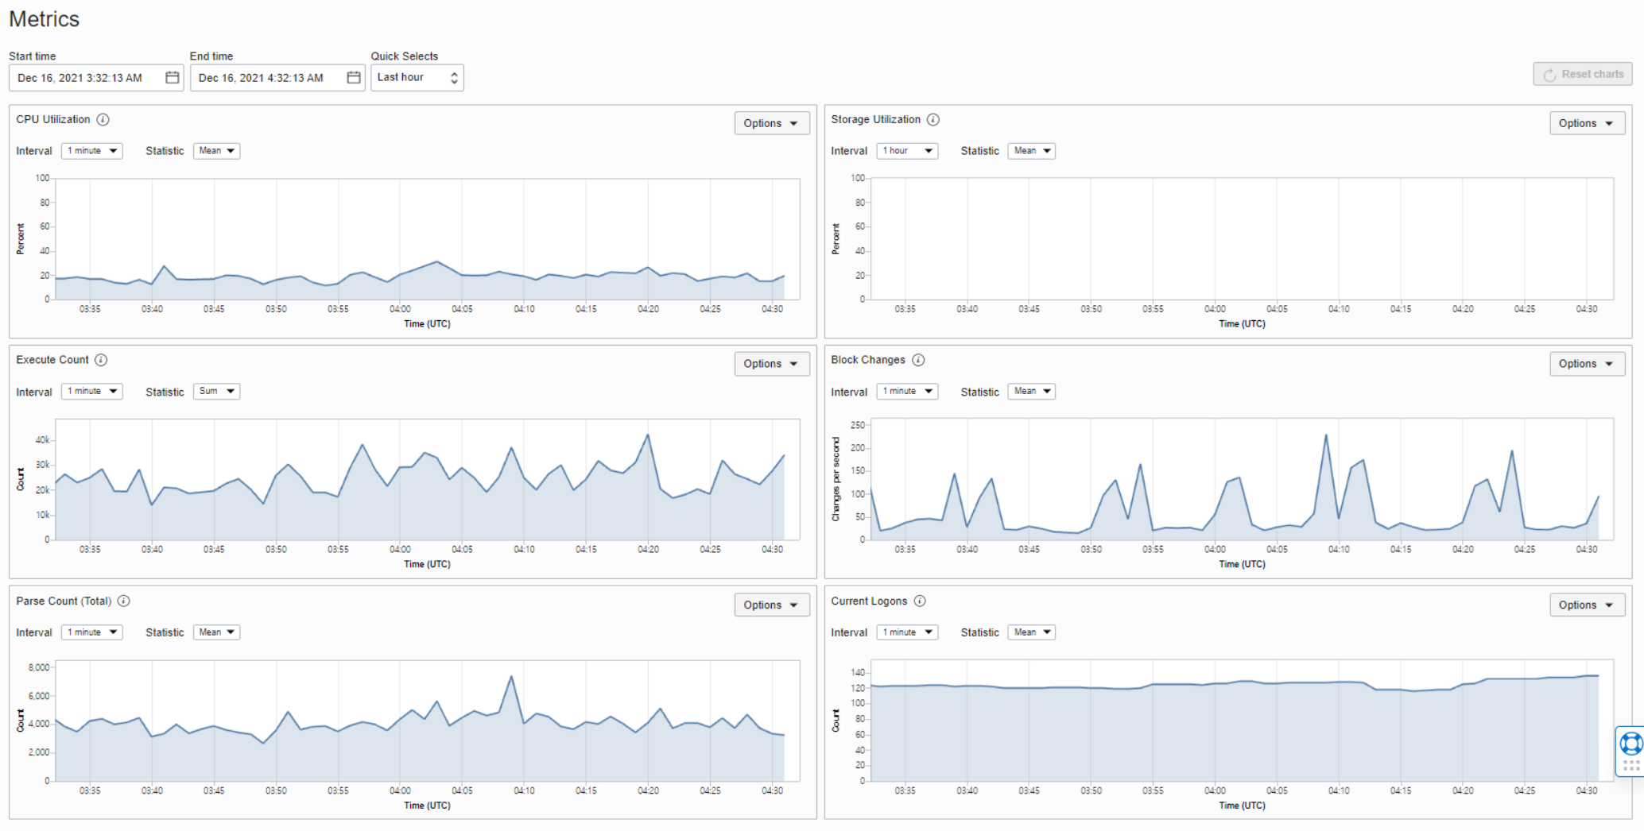Open the End time calendar picker

[x=354, y=78]
